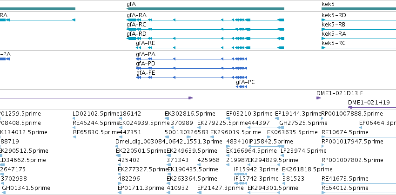This screenshot has width=396, height=195.
Task: Click the EK024939.5prime EST label
Action: [x=144, y=123]
